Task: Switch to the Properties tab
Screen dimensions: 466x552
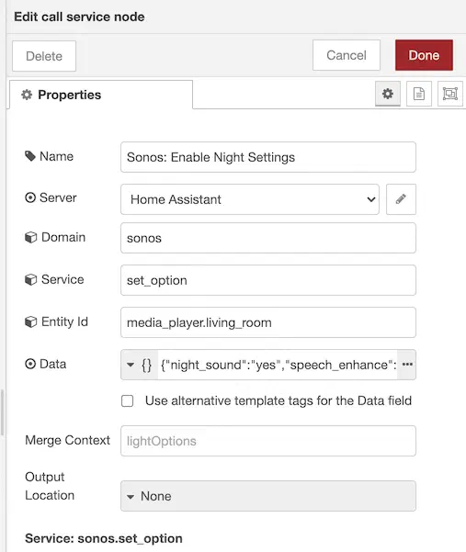Action: (101, 95)
